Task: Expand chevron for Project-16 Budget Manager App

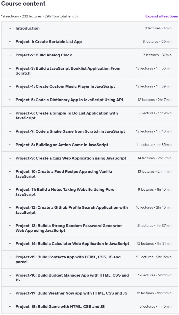Action: [10, 275]
